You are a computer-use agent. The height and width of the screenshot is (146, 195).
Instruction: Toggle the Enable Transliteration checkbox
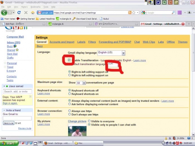pos(69,60)
